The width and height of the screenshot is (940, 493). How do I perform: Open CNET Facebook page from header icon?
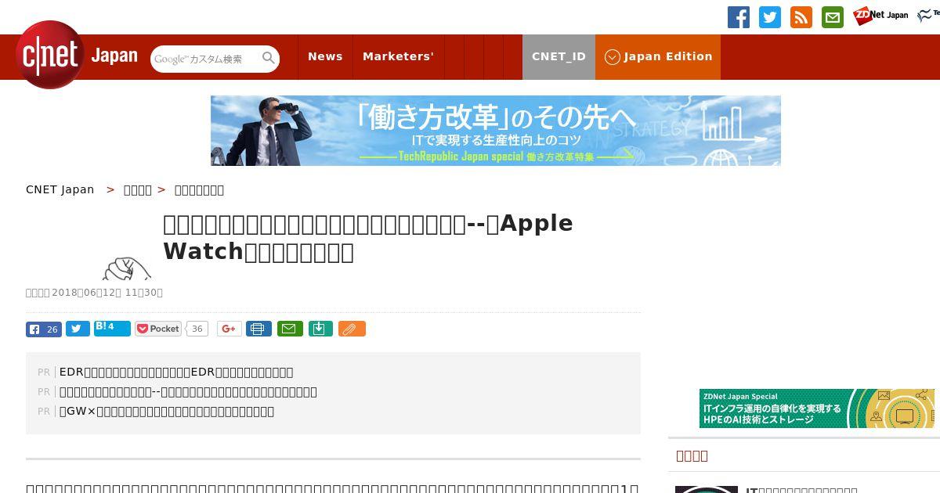[x=739, y=17]
